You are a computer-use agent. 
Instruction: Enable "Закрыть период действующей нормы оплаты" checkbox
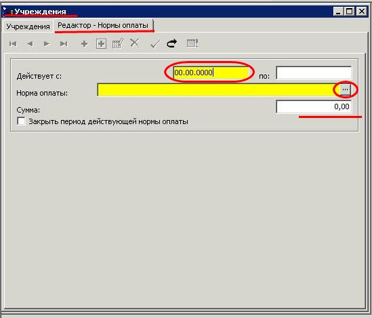(22, 121)
